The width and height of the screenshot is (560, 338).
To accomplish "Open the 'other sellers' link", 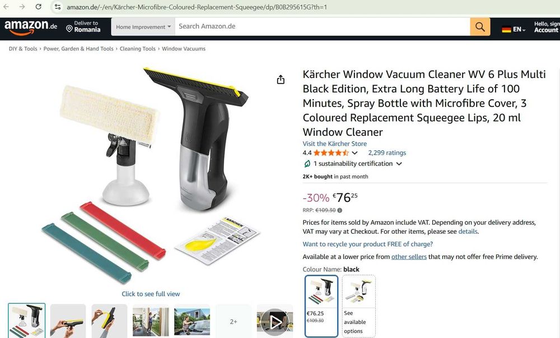I will (x=409, y=257).
